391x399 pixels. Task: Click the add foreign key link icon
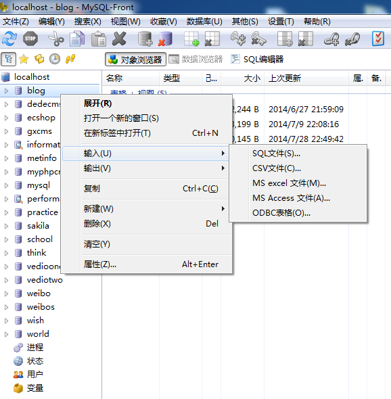click(x=331, y=39)
